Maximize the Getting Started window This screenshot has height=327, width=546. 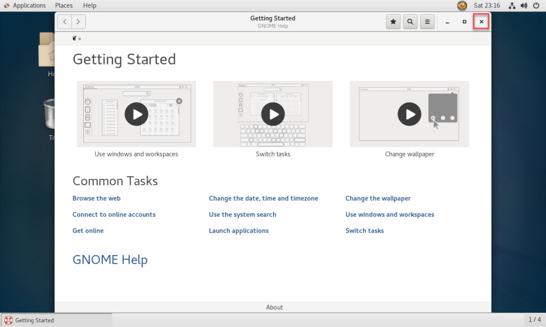pos(464,21)
